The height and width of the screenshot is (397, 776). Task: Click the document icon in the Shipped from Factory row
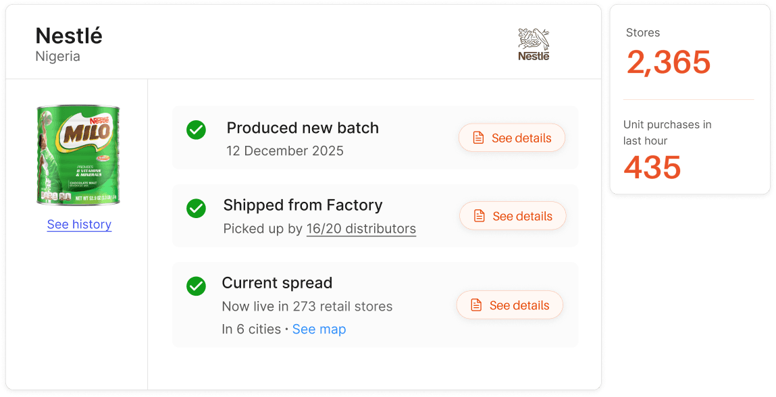[x=480, y=216]
